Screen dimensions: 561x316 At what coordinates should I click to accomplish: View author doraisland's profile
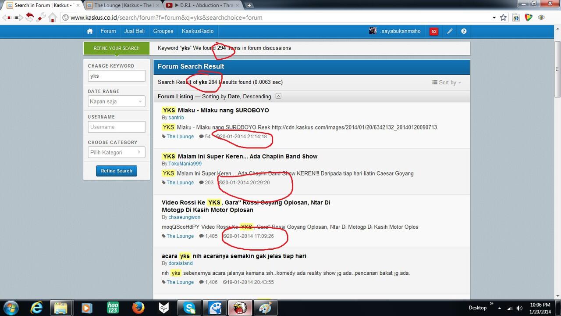pos(181,263)
